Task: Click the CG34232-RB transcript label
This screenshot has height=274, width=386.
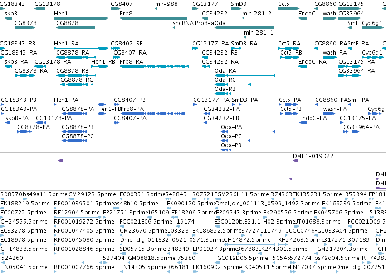Action: coord(220,53)
